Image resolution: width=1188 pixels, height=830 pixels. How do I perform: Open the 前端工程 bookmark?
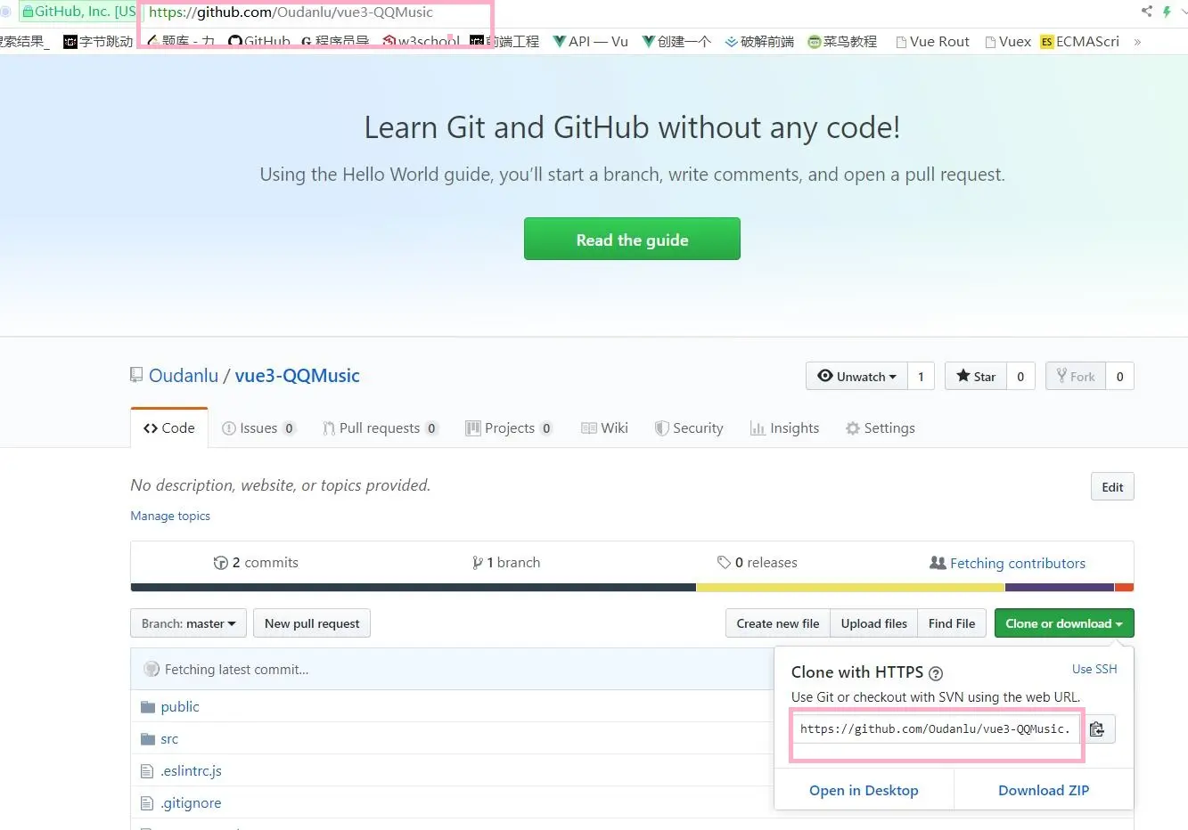(x=504, y=42)
